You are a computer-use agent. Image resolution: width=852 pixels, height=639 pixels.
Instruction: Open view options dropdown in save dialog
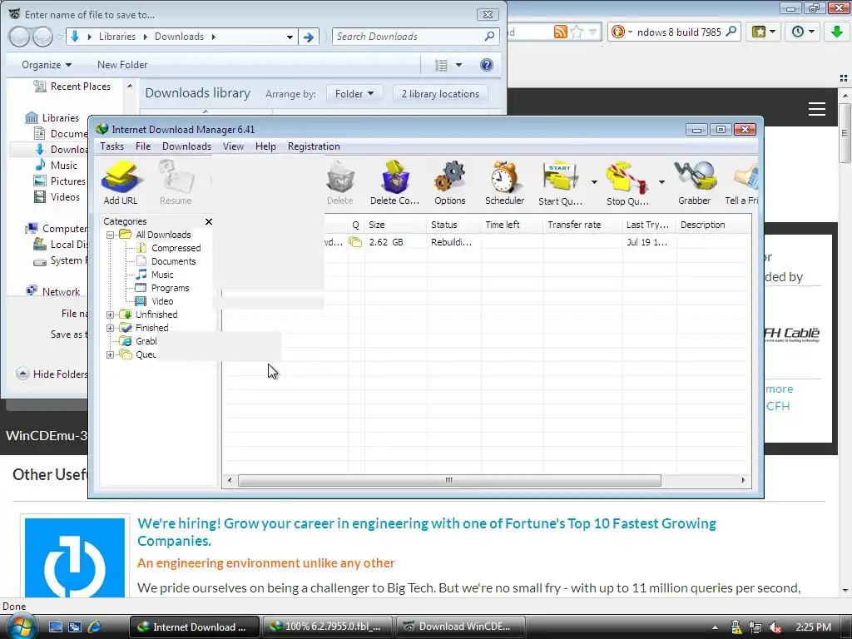458,65
